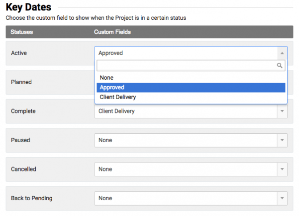Viewport: 299px width, 216px height.
Task: Click the Active status label
Action: [x=19, y=53]
